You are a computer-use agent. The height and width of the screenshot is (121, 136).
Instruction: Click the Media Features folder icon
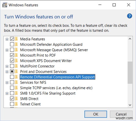click(16, 39)
